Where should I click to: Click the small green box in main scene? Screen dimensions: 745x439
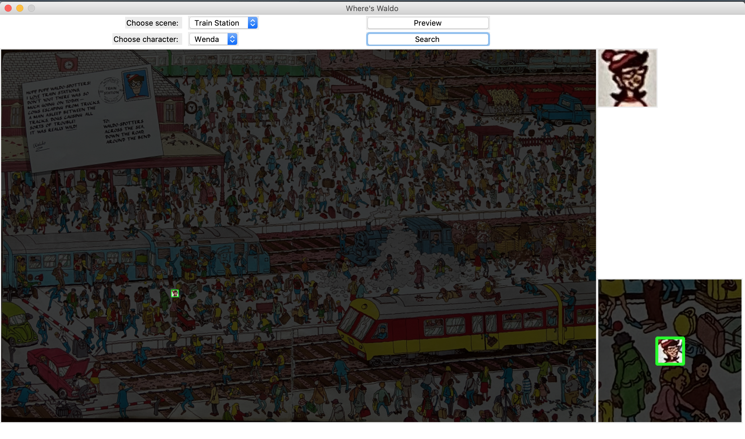coord(175,293)
